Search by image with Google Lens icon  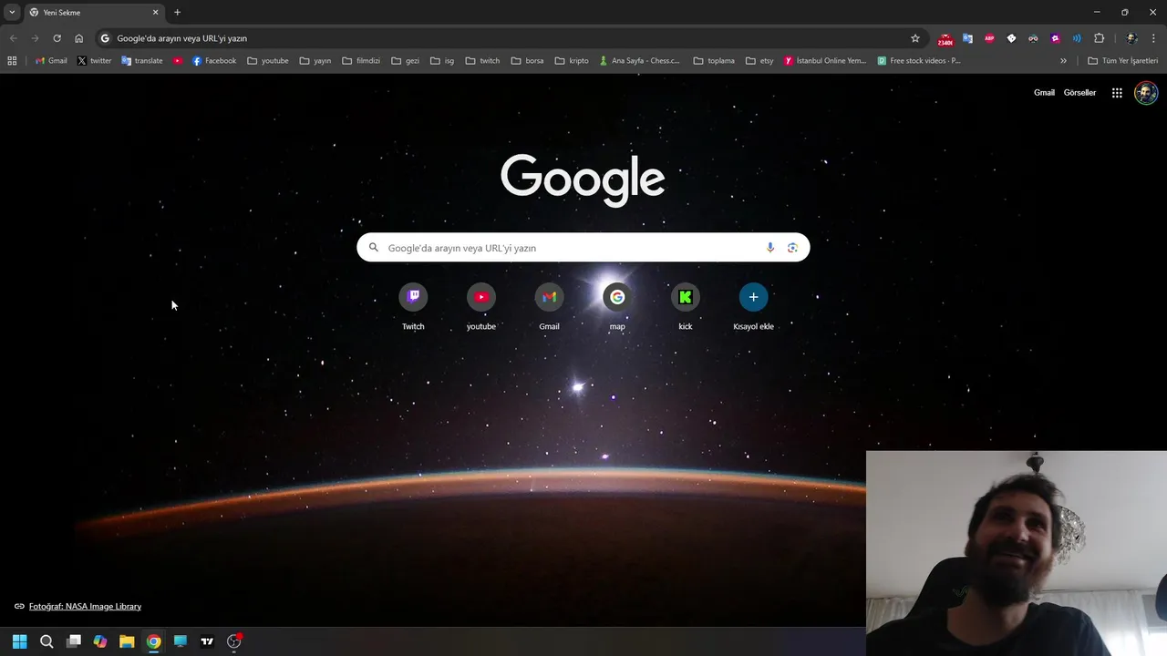pyautogui.click(x=792, y=248)
